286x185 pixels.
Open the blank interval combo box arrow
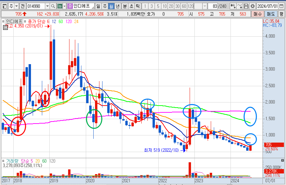click(205, 6)
